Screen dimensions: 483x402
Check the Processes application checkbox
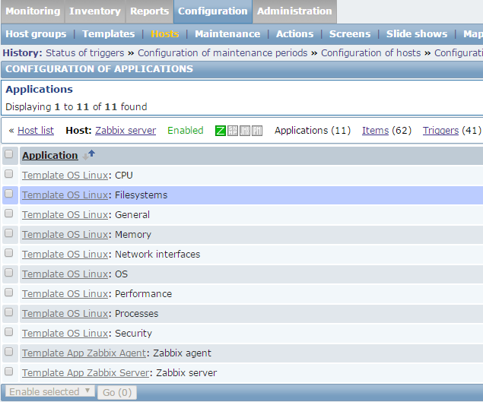point(9,312)
